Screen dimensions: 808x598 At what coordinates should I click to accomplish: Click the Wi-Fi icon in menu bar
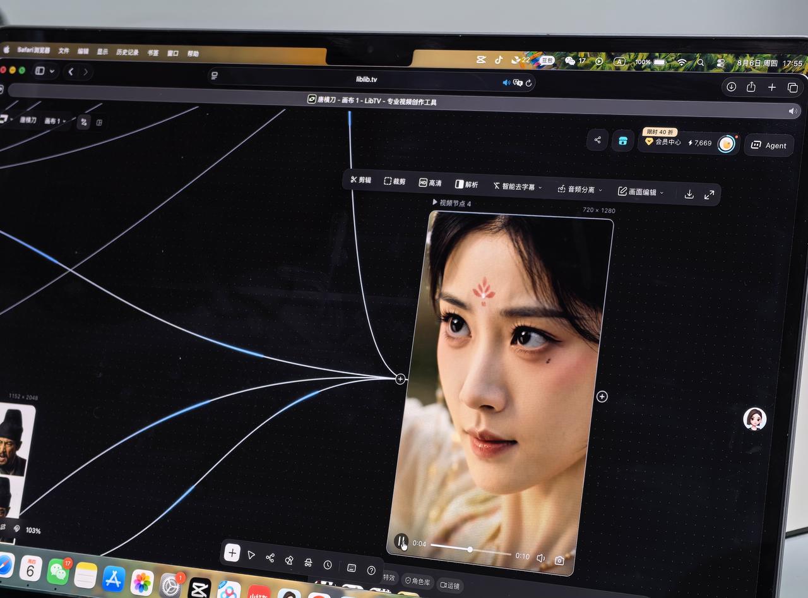coord(682,62)
